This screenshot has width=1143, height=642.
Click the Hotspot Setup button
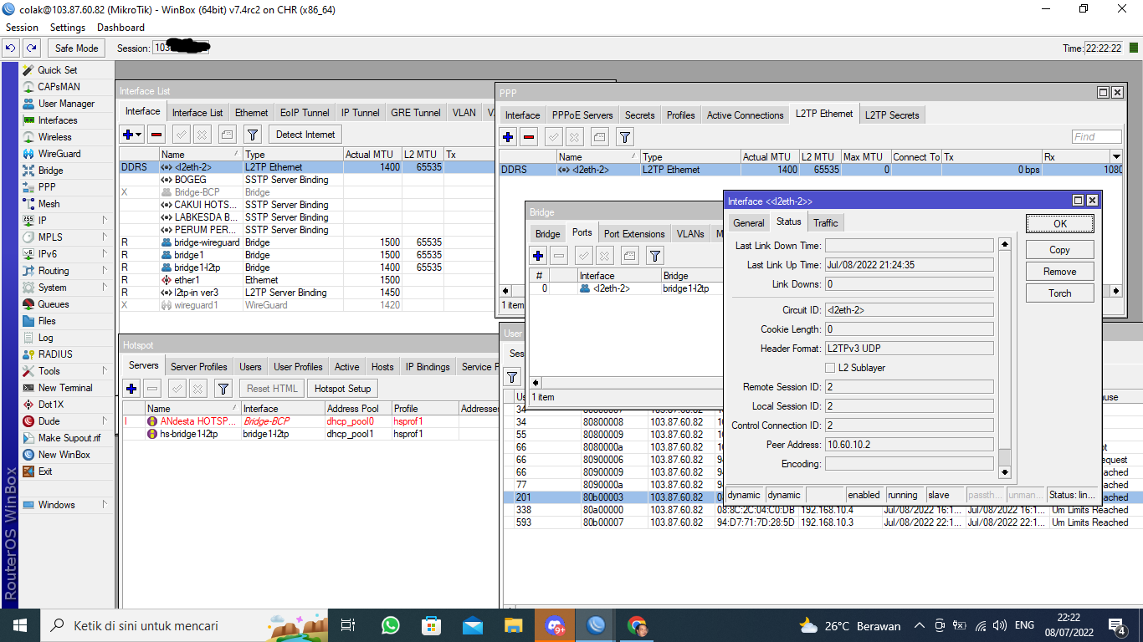pos(342,389)
